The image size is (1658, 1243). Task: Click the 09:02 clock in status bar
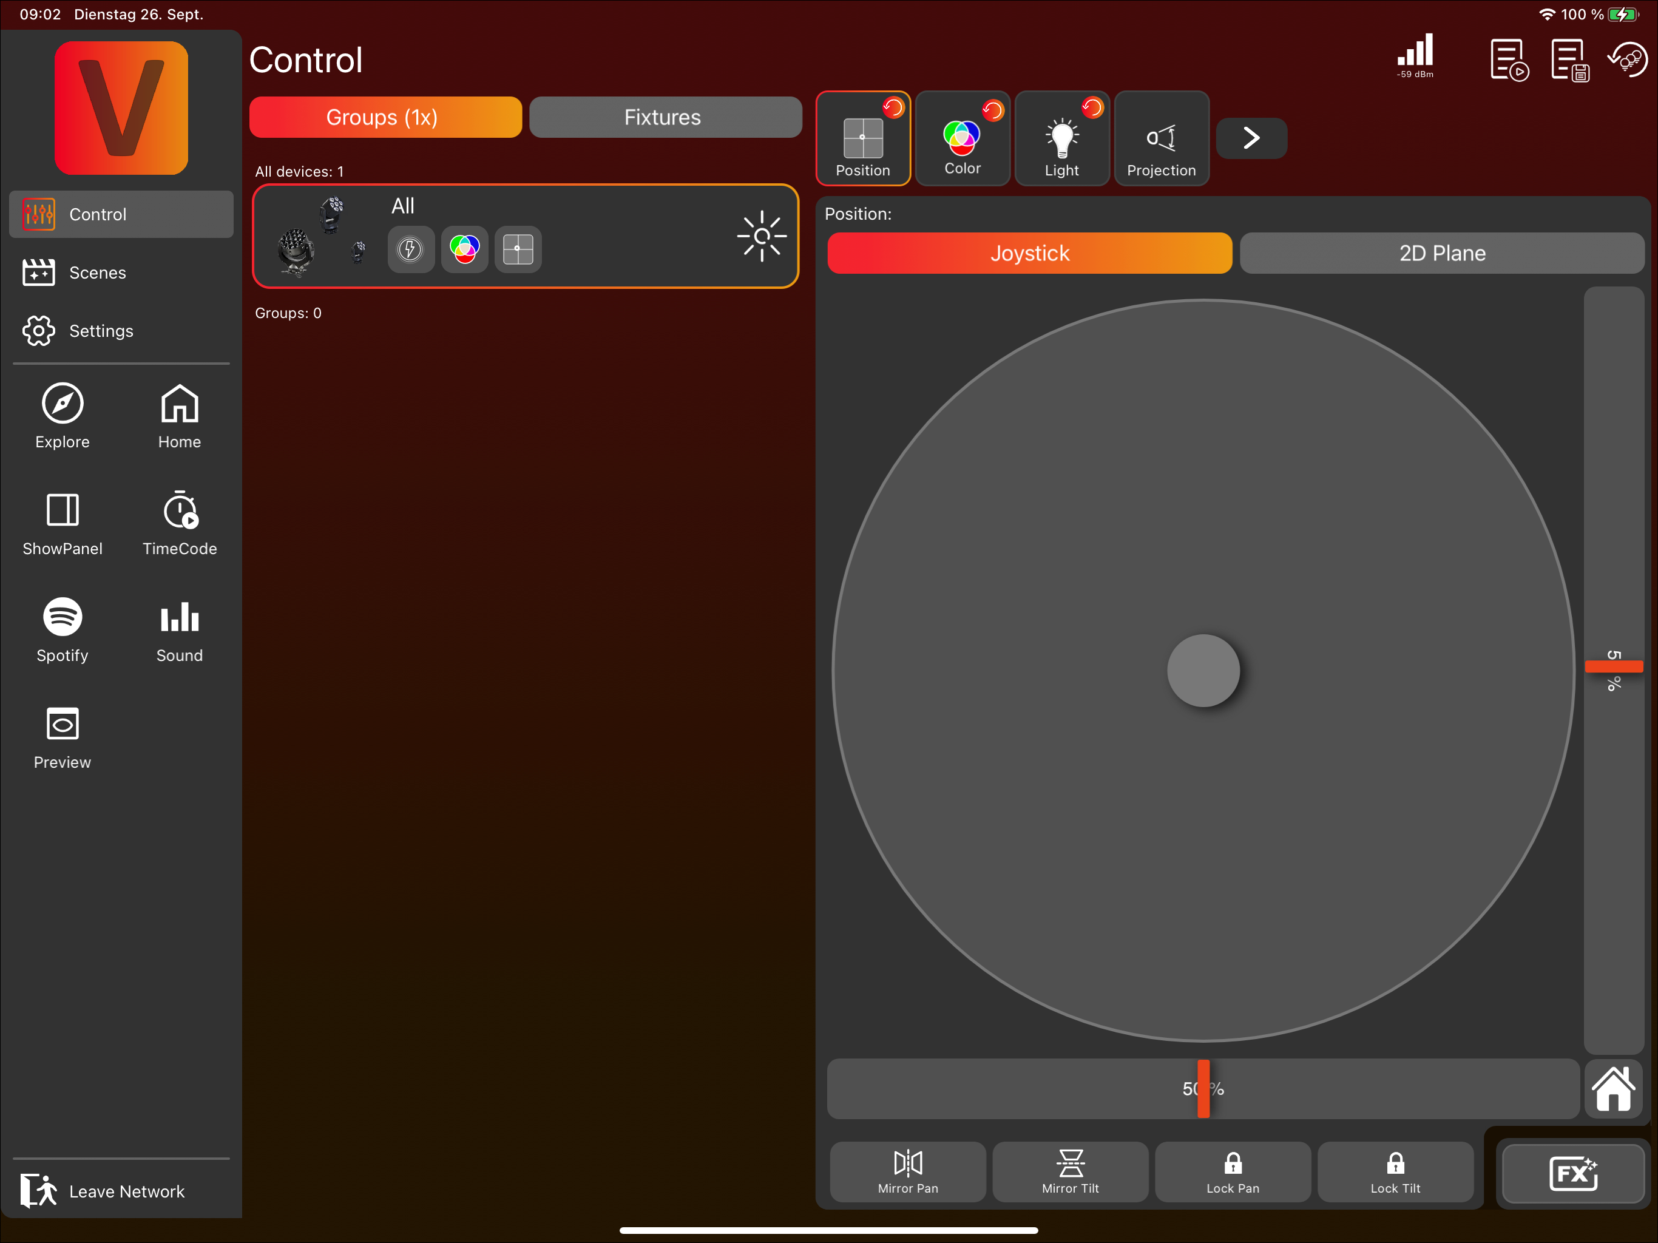(41, 14)
